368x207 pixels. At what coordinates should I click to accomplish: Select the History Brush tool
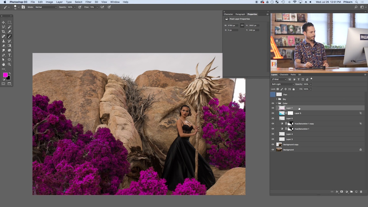point(9,41)
